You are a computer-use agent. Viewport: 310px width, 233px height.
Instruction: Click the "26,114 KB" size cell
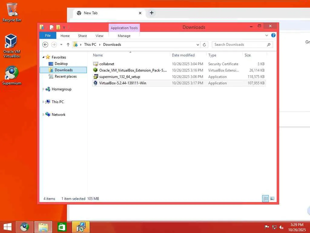coord(257,70)
